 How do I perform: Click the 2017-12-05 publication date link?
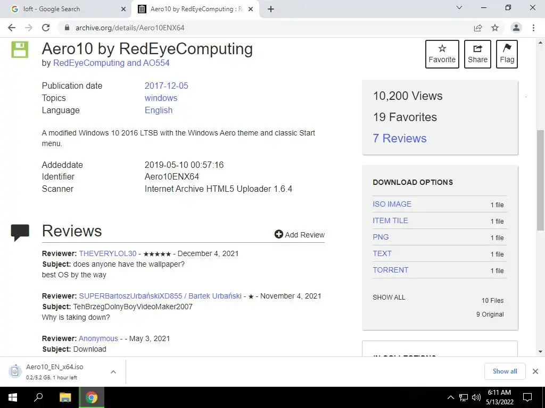[x=166, y=86]
